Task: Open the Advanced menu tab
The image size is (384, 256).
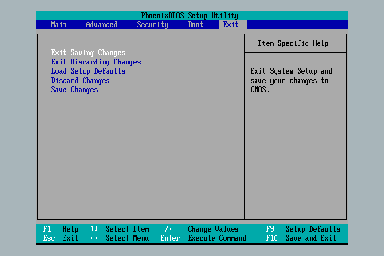Action: coord(102,25)
